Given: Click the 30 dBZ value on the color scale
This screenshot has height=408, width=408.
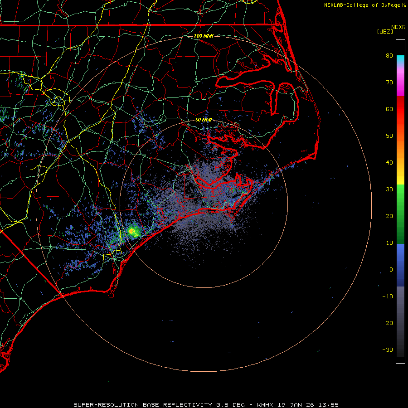Looking at the screenshot, I should [x=389, y=189].
